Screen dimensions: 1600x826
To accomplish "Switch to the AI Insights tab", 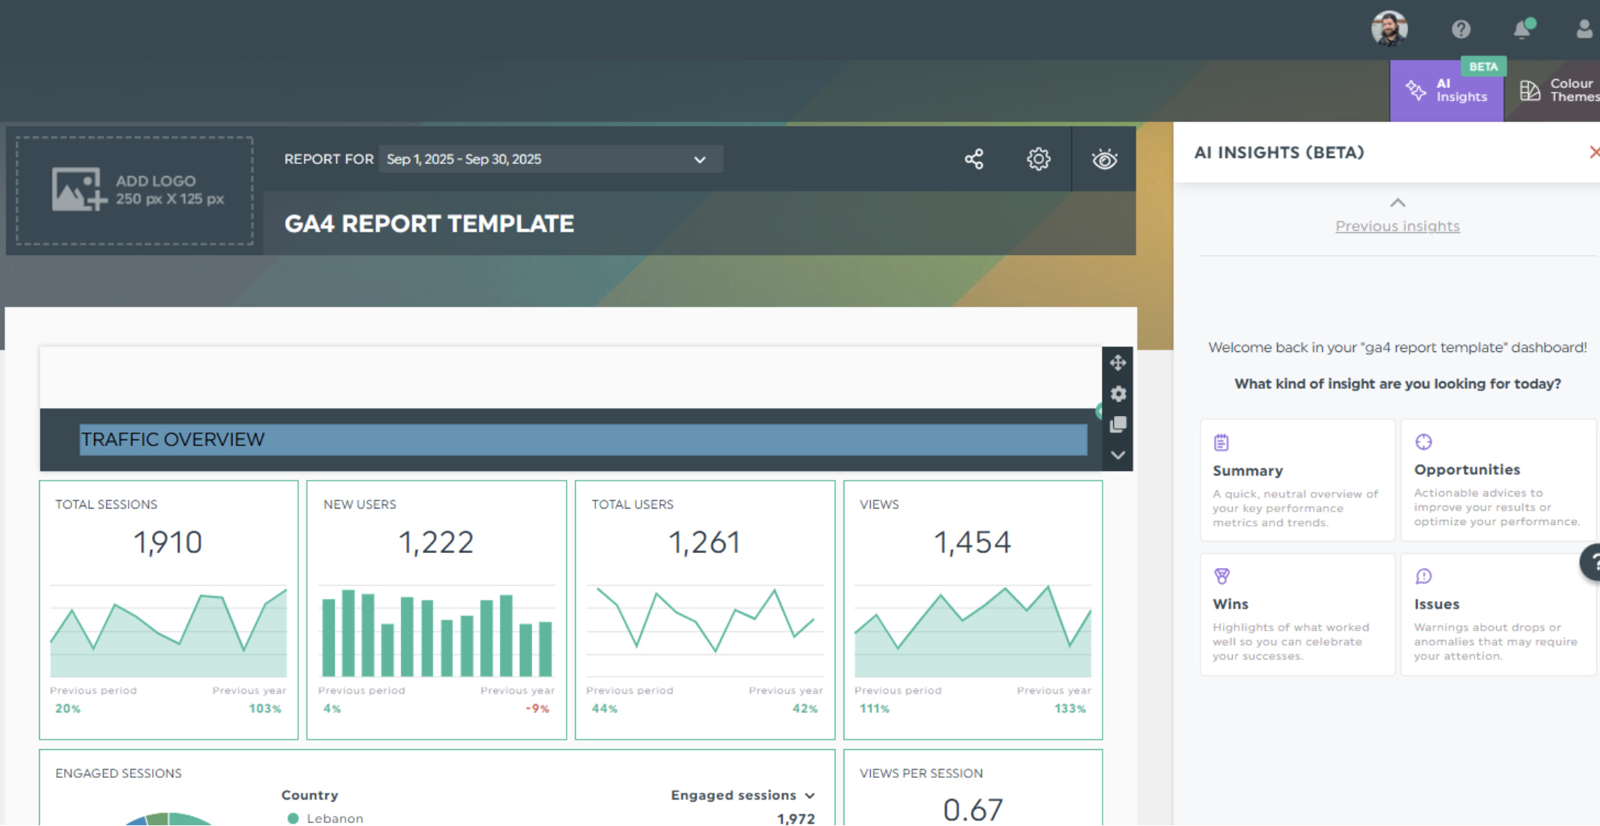I will [1446, 90].
